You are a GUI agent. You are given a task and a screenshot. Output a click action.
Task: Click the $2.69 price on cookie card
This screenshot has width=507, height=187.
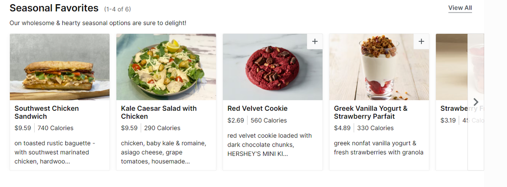[236, 120]
